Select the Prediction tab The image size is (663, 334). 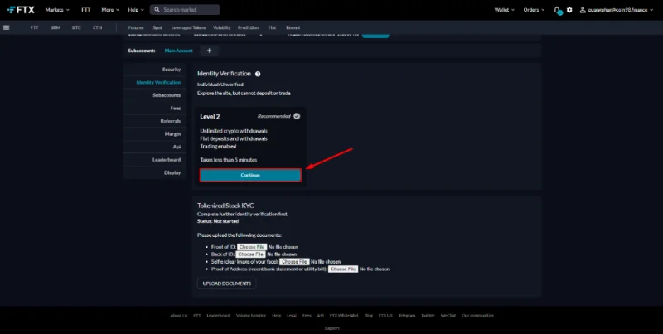tap(248, 27)
